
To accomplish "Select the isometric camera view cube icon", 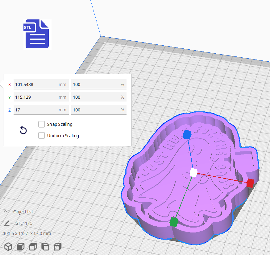I will tap(8, 247).
